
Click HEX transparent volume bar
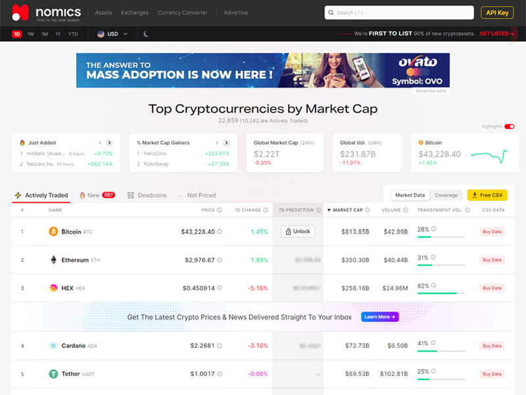coord(441,293)
